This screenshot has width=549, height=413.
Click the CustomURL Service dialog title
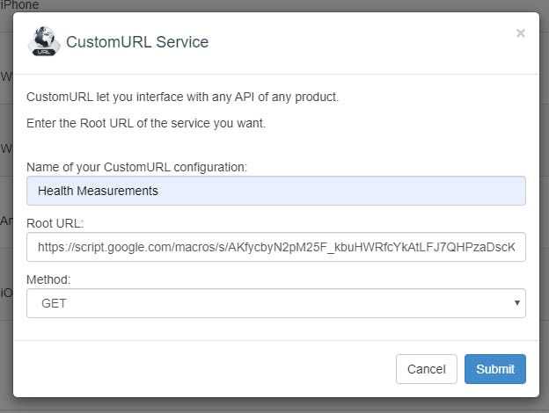(137, 41)
